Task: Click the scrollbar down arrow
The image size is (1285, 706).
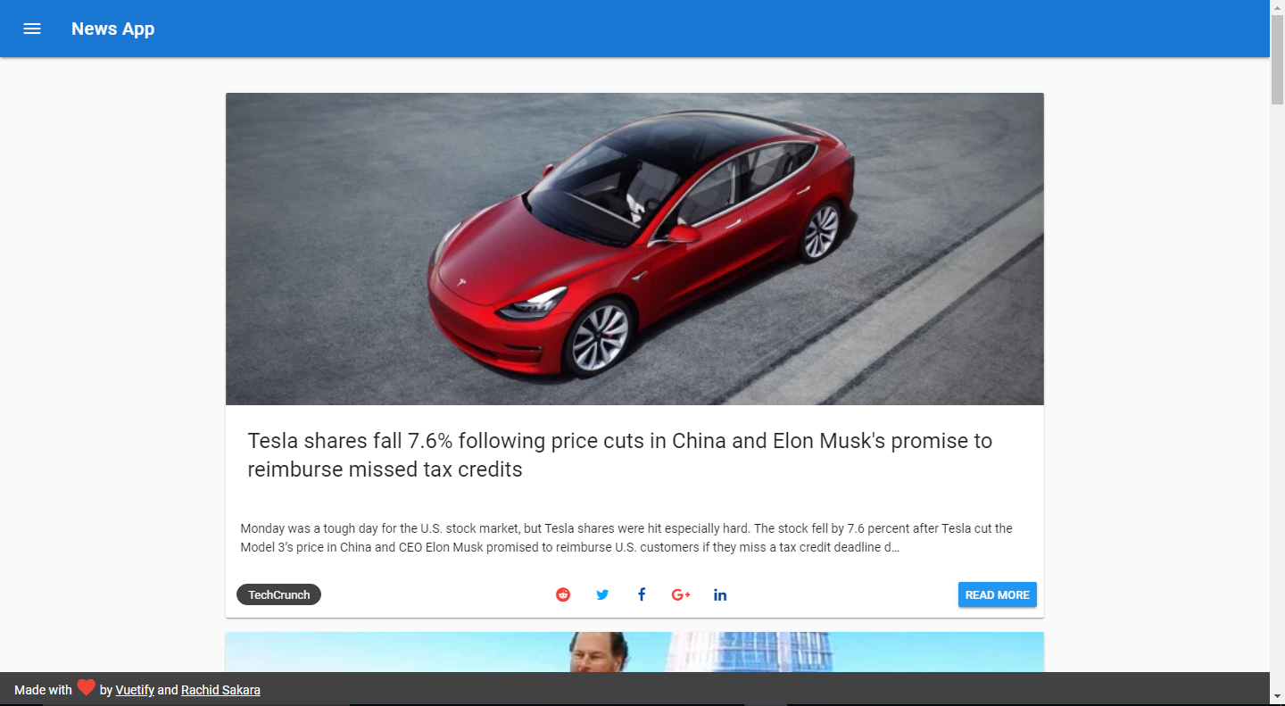Action: (1277, 696)
